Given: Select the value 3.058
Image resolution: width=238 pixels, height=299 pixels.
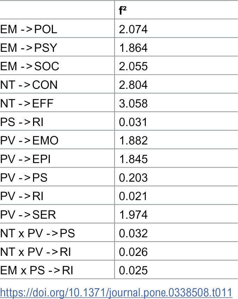Looking at the screenshot, I should pyautogui.click(x=133, y=103).
